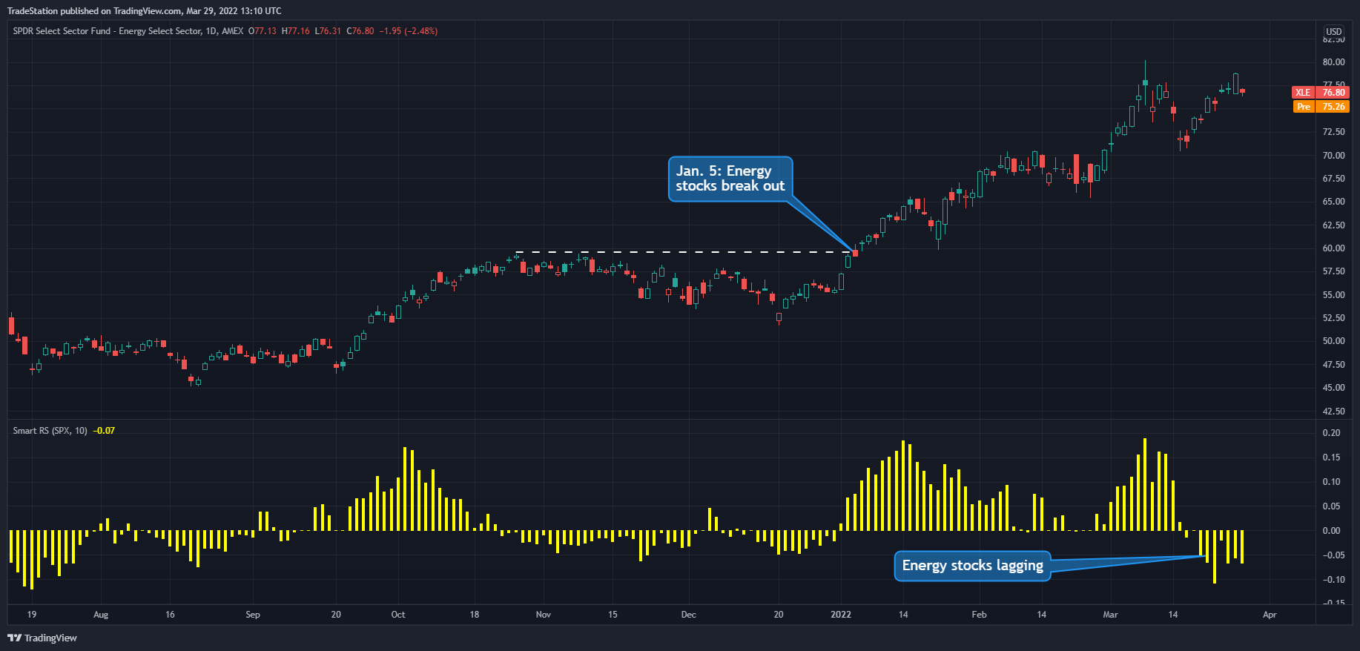Click the Sep label on the time axis

point(253,615)
